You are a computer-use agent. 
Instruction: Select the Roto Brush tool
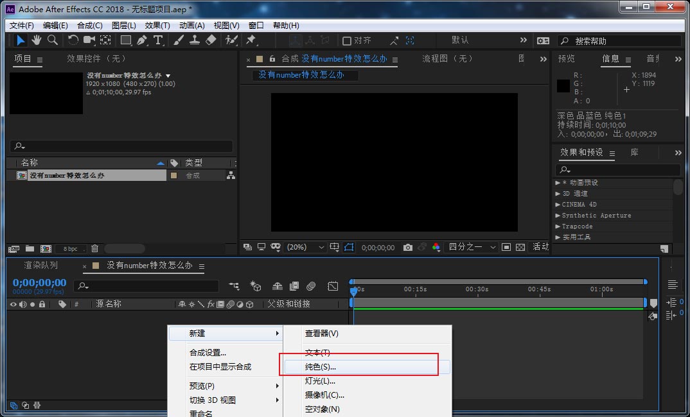[231, 40]
